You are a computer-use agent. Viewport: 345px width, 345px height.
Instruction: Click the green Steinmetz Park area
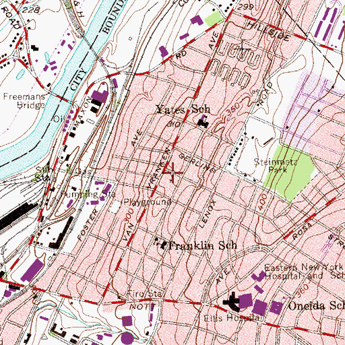pos(289,173)
